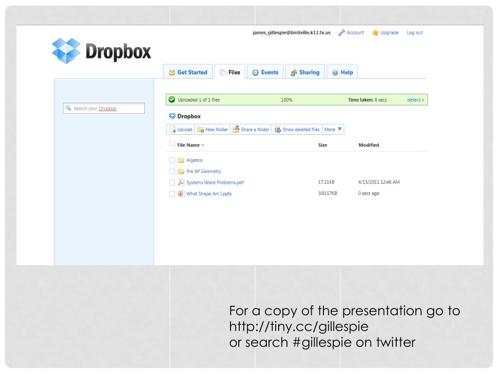Go to the Sharing tab
Viewport: 498px width, 373px height.
click(x=305, y=72)
